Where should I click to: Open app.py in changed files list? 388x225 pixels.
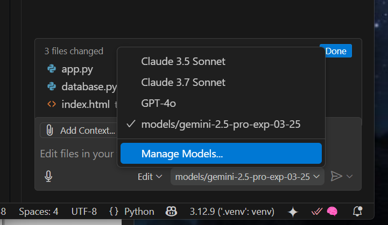pyautogui.click(x=77, y=69)
